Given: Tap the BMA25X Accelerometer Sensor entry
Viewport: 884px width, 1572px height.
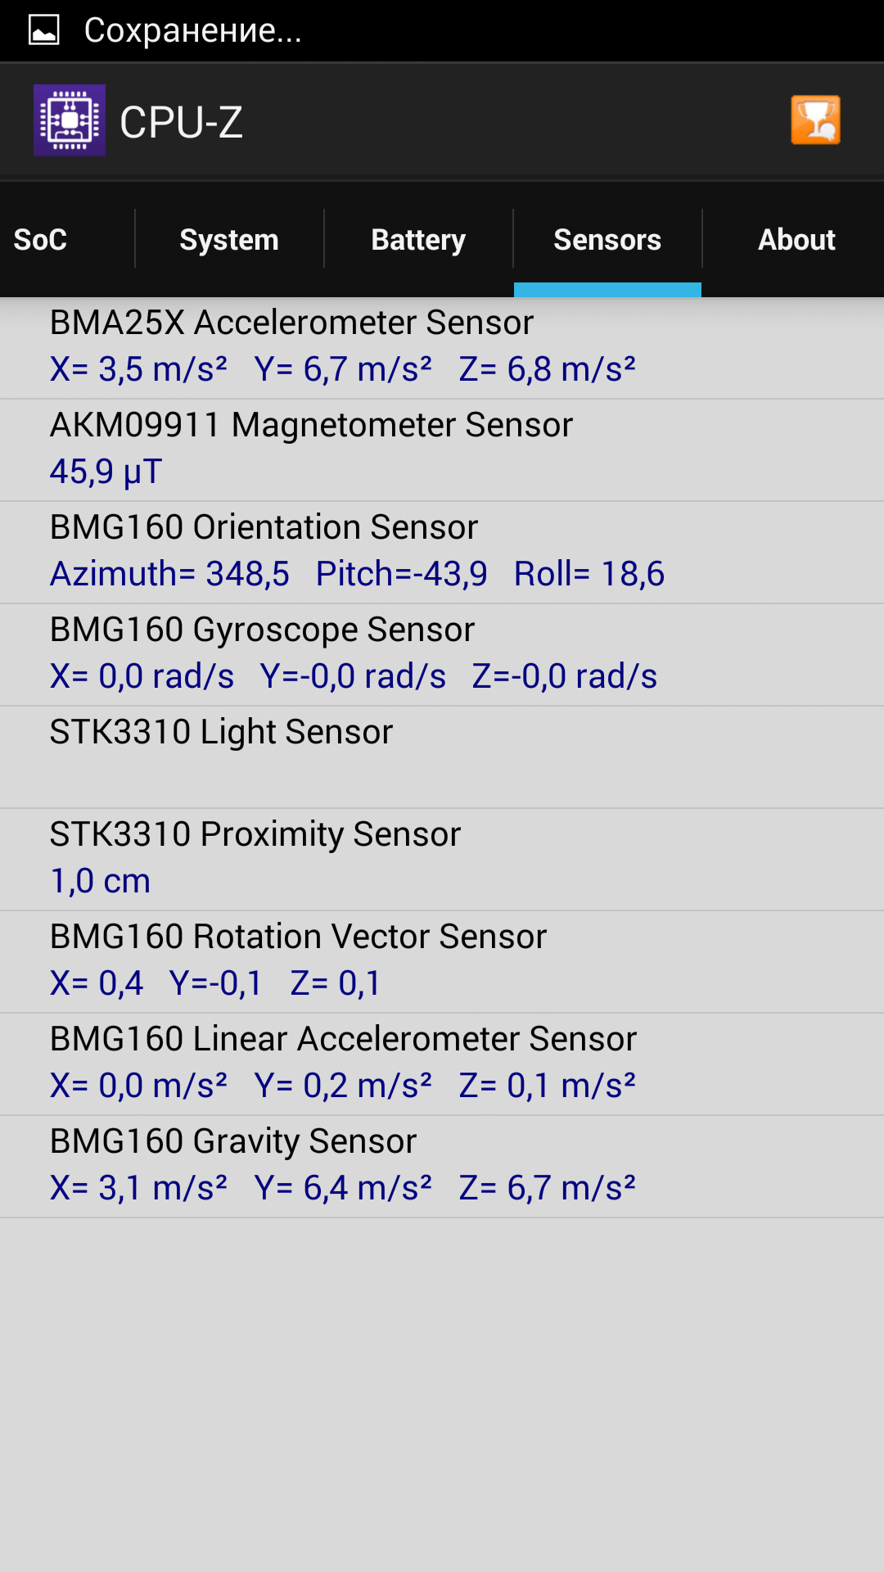Looking at the screenshot, I should [x=442, y=347].
